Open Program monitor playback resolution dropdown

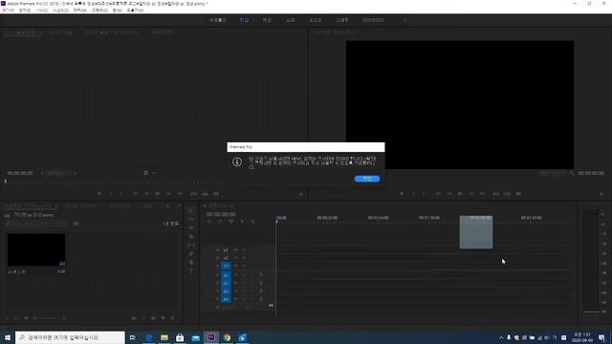click(x=553, y=173)
